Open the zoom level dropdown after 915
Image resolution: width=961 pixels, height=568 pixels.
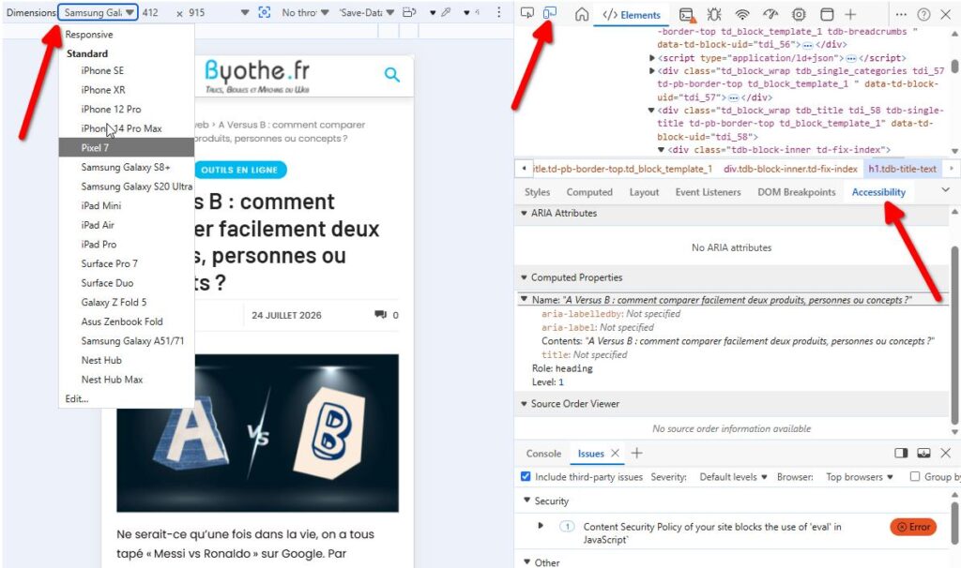pyautogui.click(x=245, y=12)
